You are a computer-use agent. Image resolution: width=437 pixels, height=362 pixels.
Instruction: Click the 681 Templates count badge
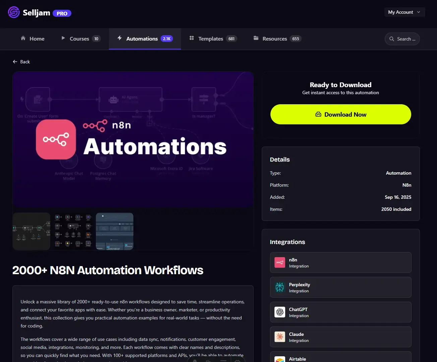232,39
